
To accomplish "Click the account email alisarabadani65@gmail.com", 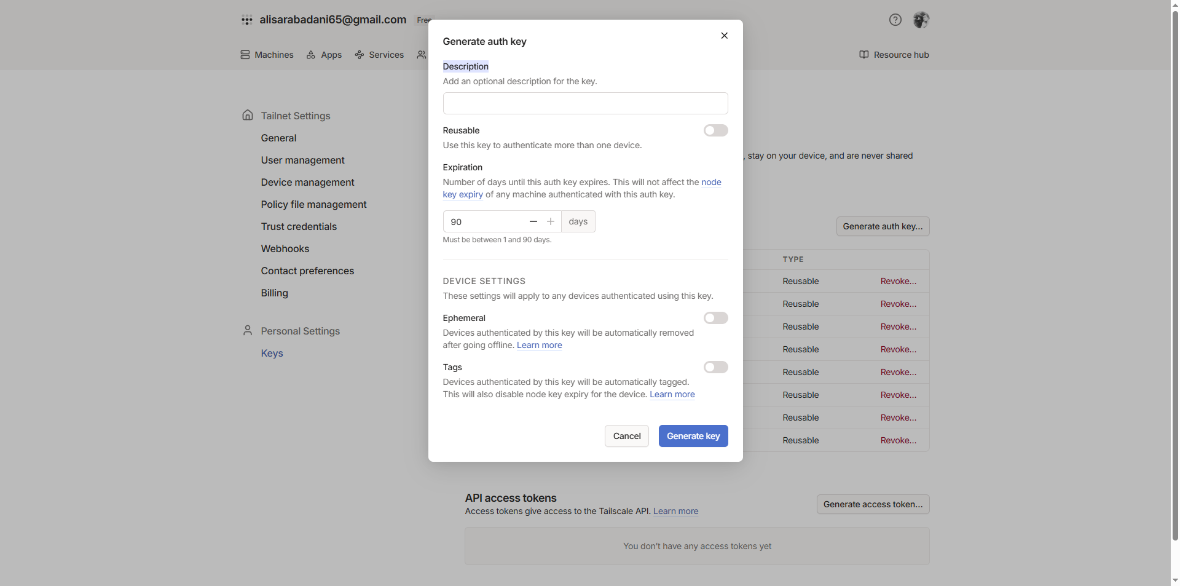I will click(332, 20).
